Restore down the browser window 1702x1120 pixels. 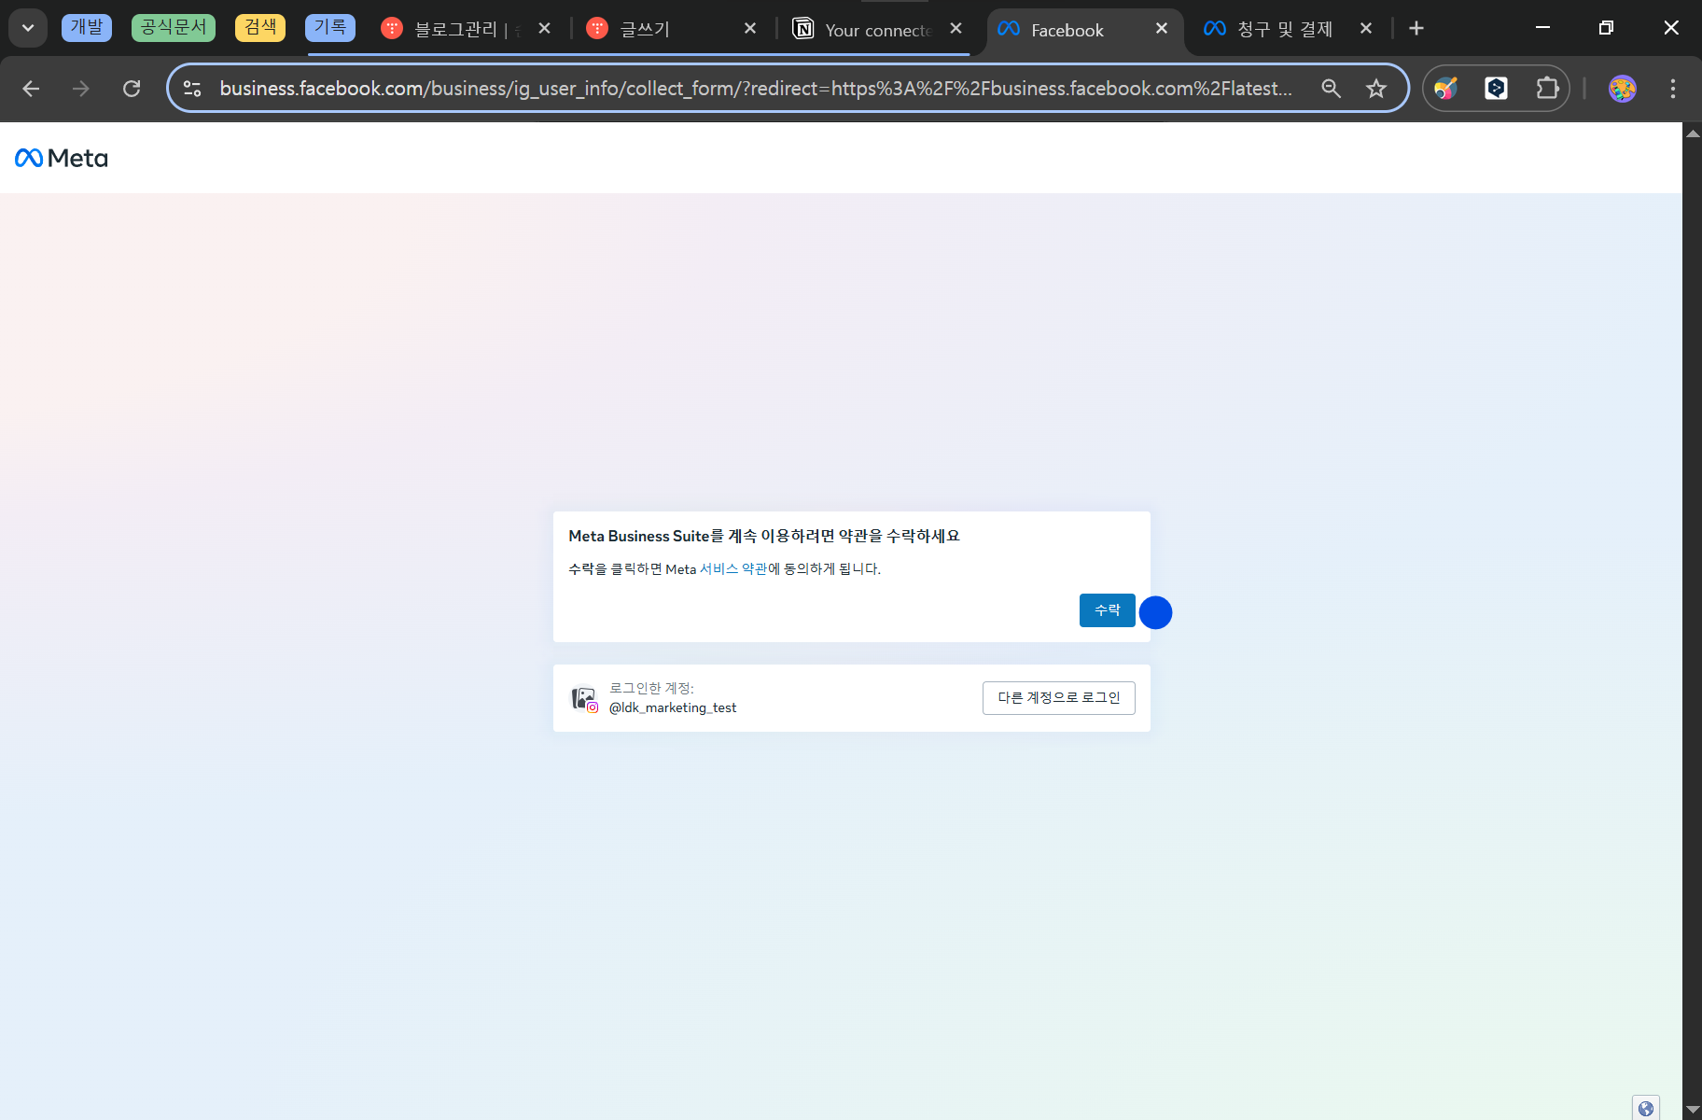[1606, 28]
